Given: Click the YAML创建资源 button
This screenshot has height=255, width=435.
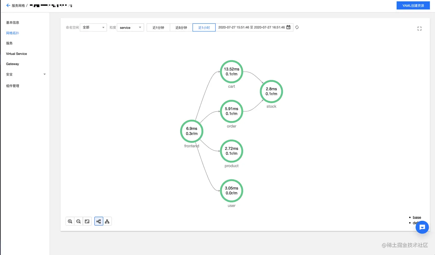Looking at the screenshot, I should tap(413, 5).
